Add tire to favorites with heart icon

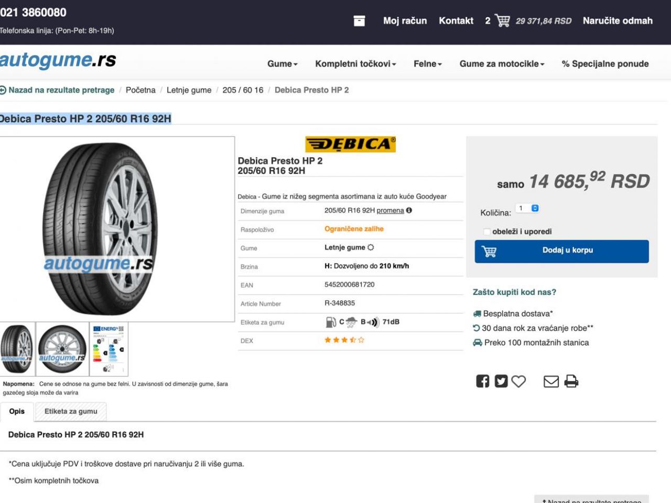[x=518, y=381]
